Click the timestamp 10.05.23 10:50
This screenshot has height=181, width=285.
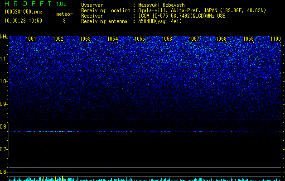[23, 21]
